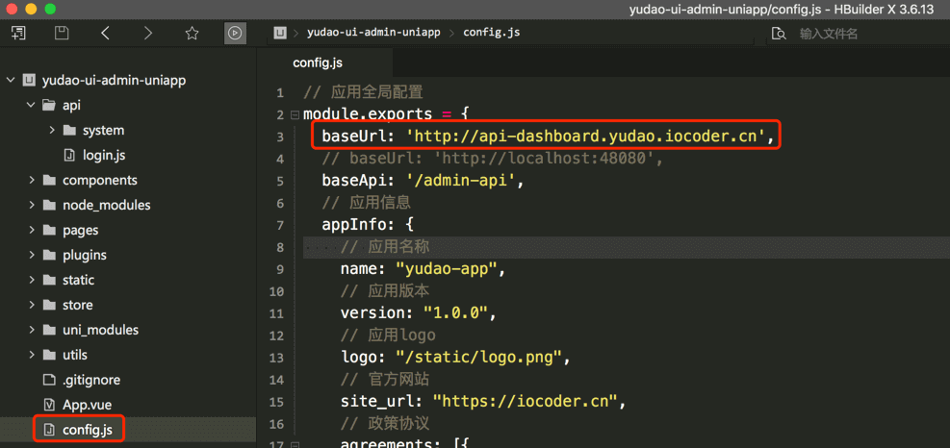Click the star bookmark icon

[192, 33]
